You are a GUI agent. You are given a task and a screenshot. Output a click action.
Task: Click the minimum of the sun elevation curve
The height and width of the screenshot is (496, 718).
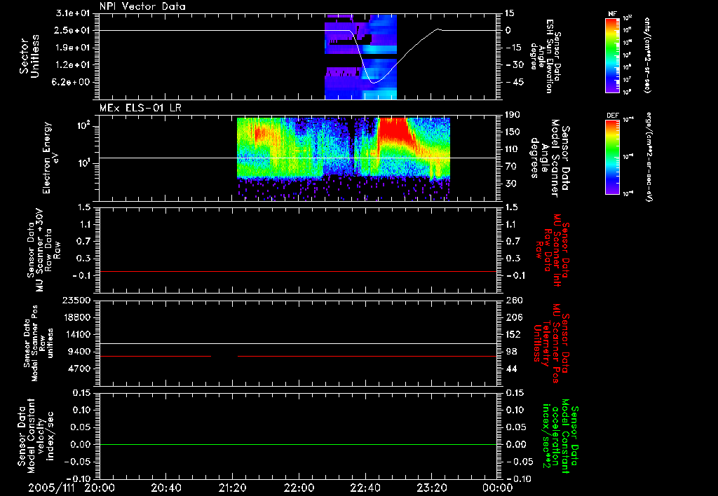point(374,83)
